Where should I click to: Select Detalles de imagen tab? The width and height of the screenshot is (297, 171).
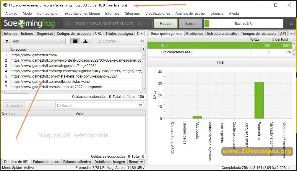click(110, 162)
